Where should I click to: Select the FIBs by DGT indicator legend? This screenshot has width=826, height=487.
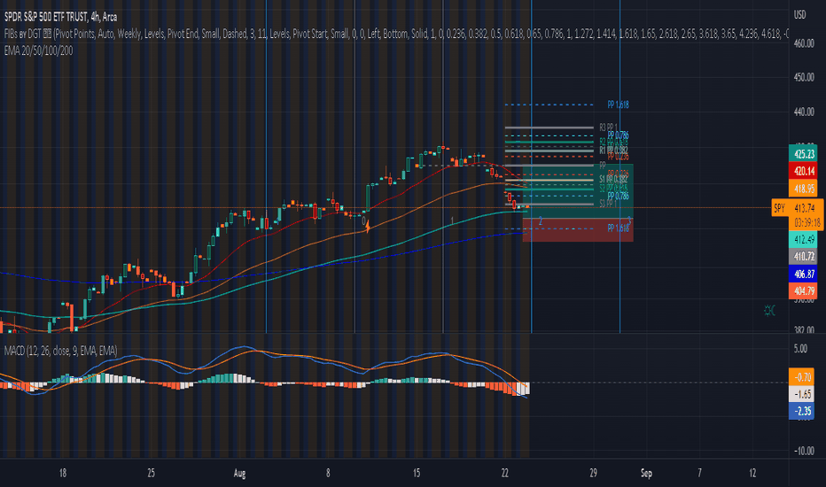(396, 34)
